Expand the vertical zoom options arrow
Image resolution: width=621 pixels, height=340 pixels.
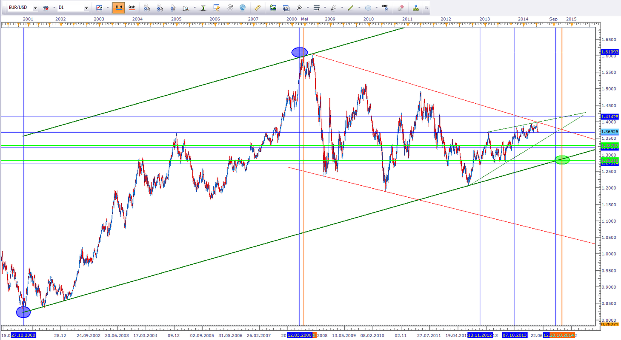(195, 8)
